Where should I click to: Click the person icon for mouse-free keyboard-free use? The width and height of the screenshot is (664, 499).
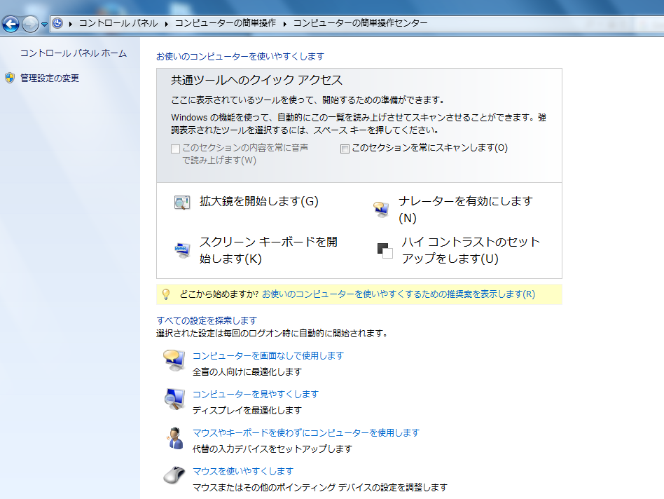tap(174, 437)
